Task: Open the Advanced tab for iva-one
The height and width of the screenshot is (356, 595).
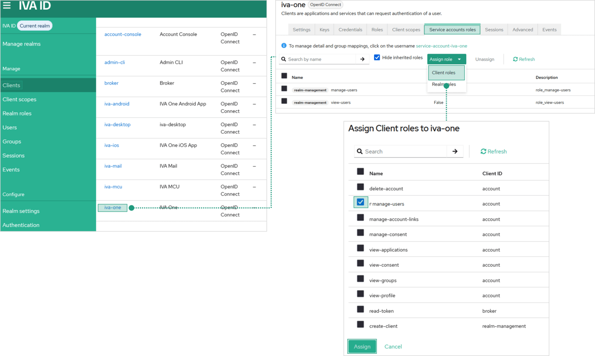Action: click(522, 29)
